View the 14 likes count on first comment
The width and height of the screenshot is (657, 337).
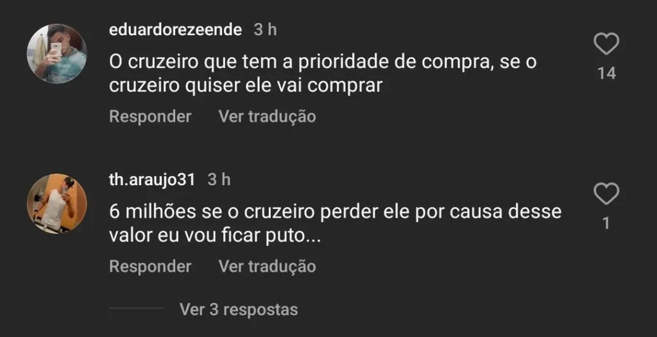pos(606,73)
